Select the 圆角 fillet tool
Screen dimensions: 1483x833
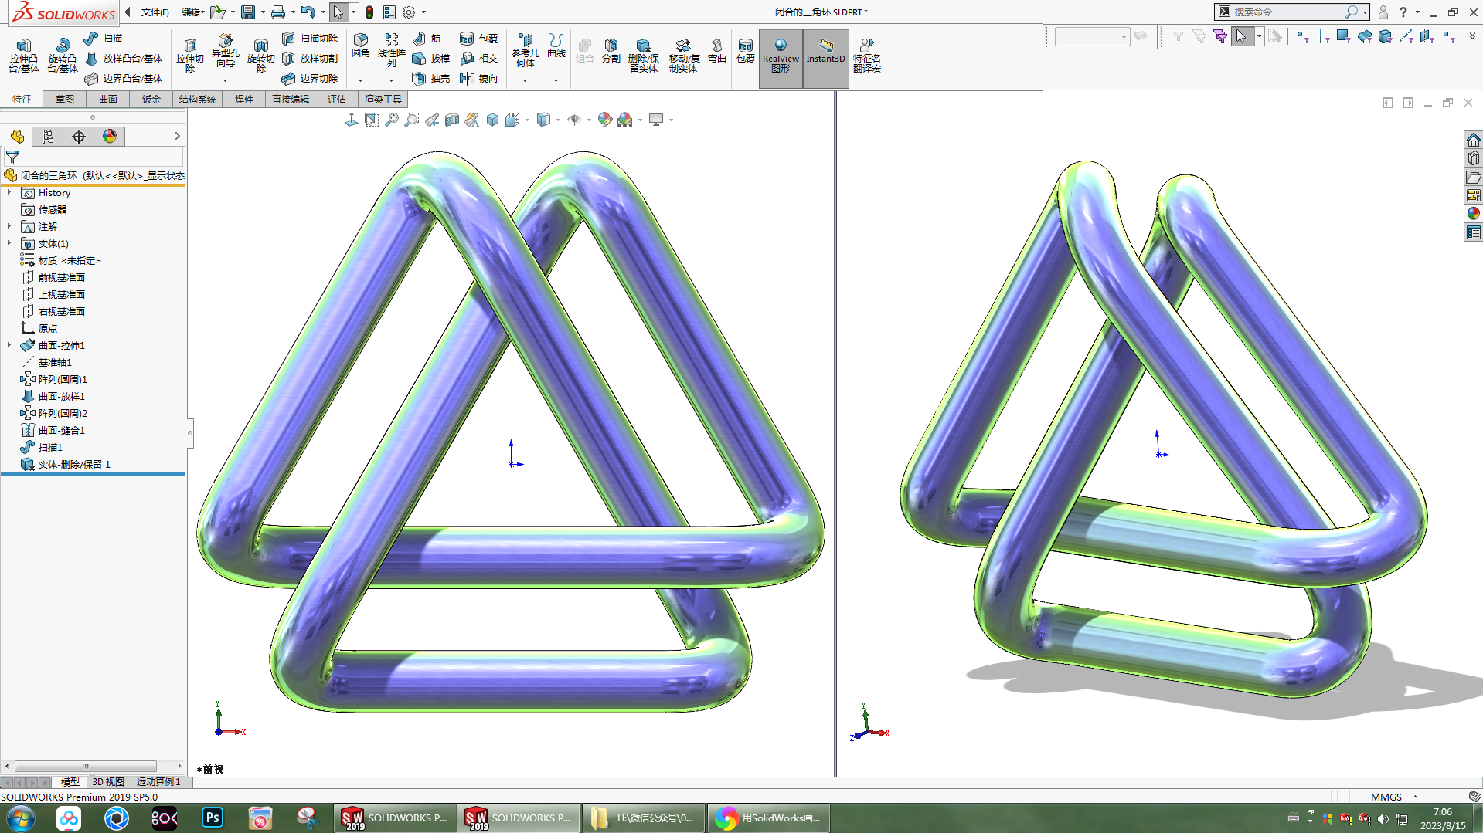pos(360,45)
